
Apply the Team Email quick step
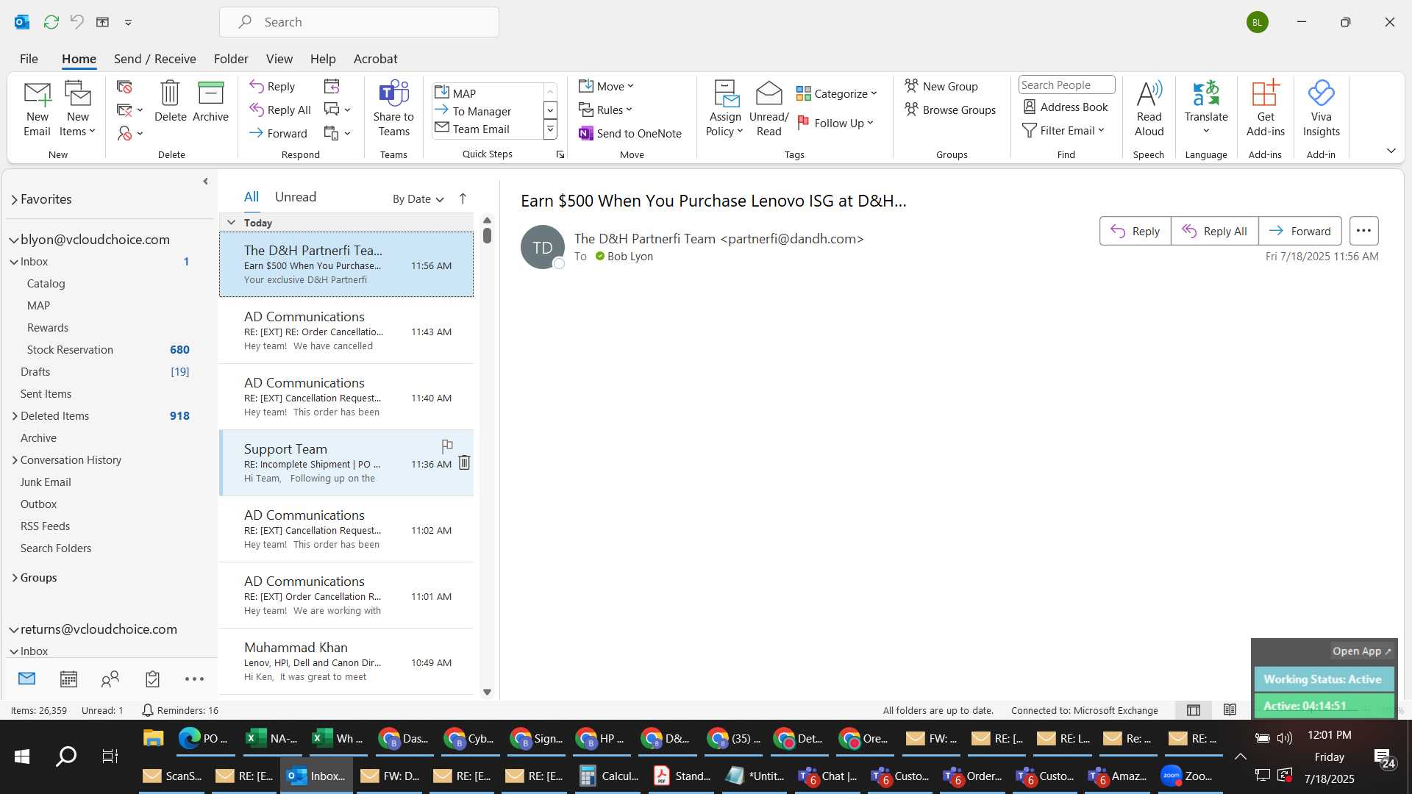[487, 129]
